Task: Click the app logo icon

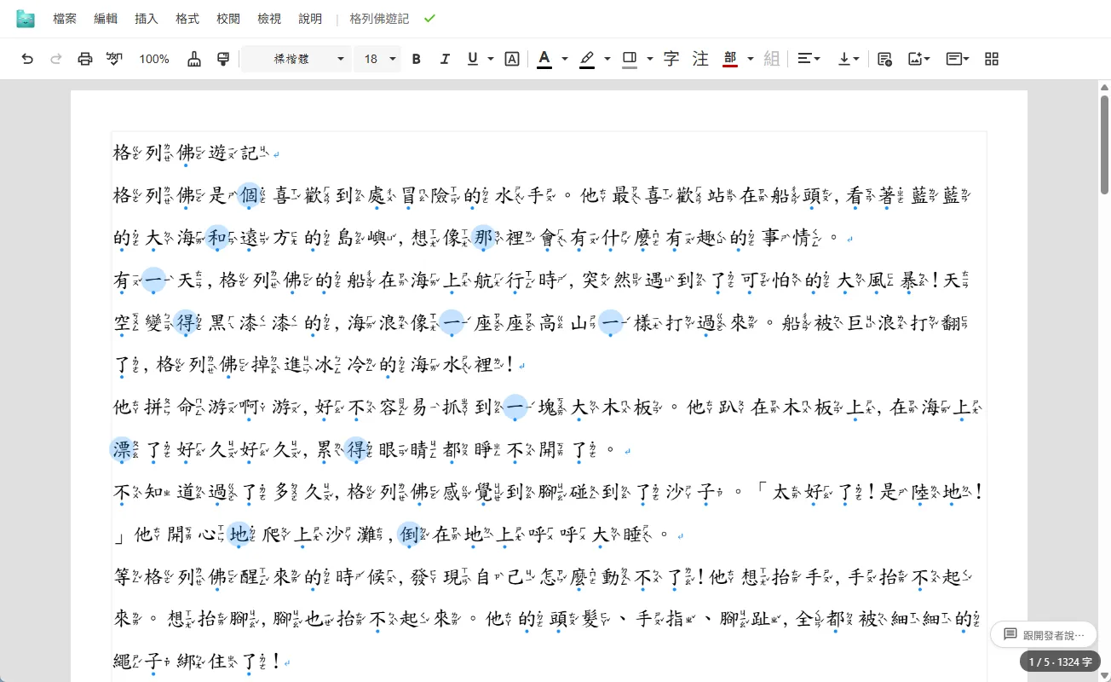Action: (x=26, y=19)
